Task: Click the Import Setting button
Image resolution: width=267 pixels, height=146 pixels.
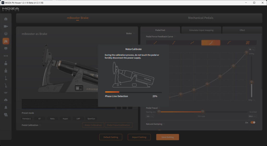Action: (x=139, y=137)
